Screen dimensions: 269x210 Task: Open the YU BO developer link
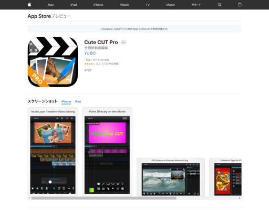[x=90, y=53]
